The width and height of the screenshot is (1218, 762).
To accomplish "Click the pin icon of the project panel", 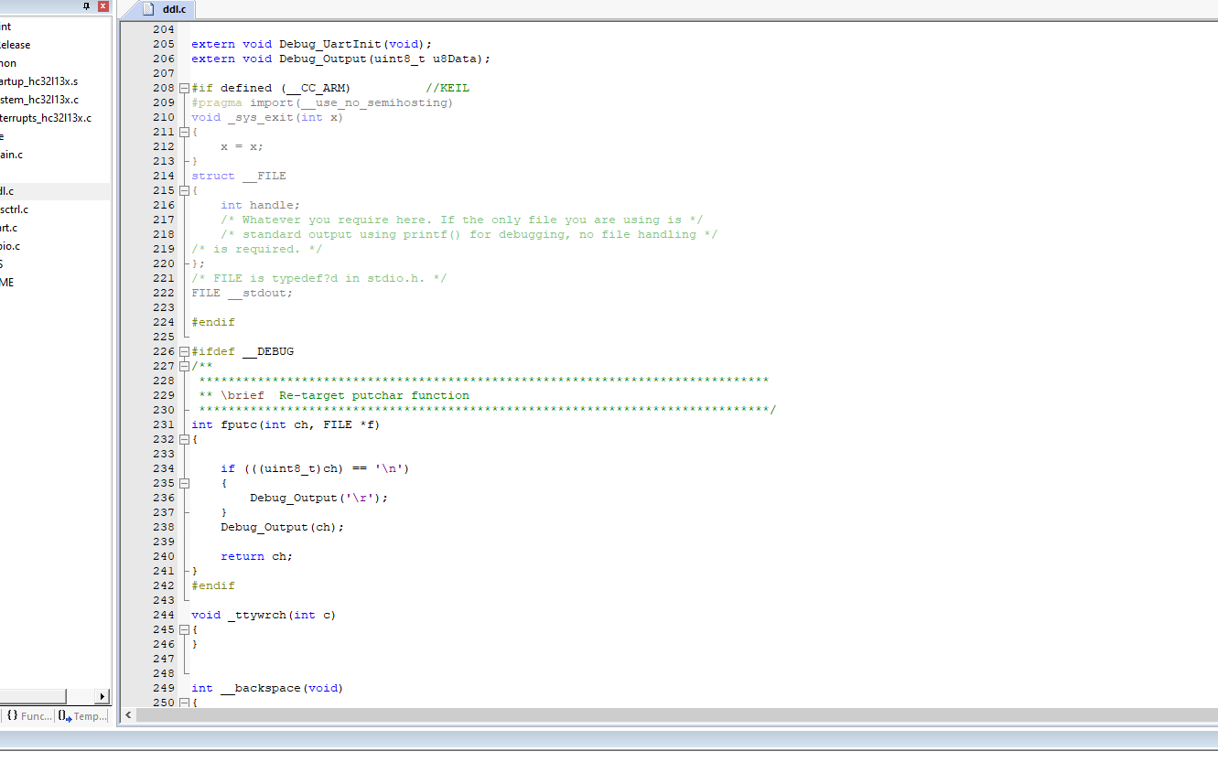I will (86, 6).
